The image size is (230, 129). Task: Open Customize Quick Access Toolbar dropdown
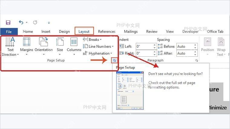click(49, 23)
